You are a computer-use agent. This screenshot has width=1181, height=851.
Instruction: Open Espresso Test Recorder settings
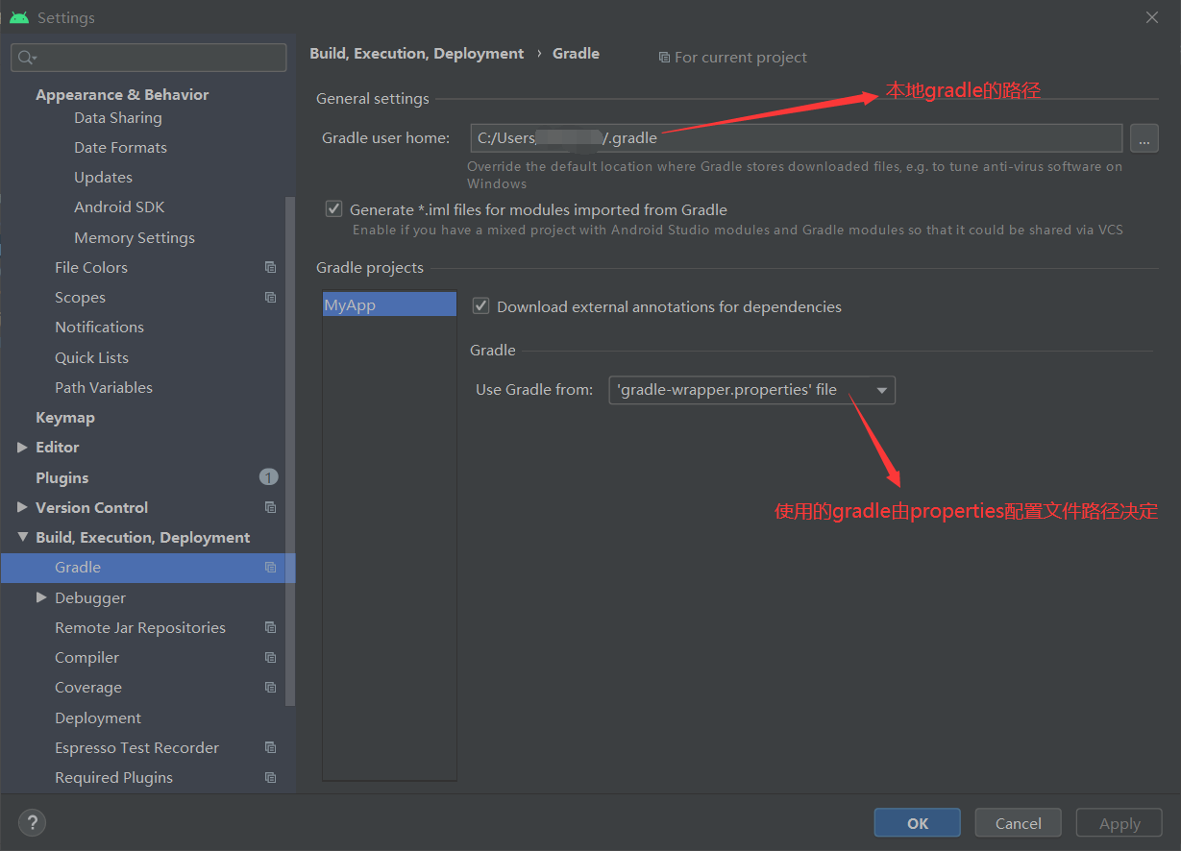(x=136, y=747)
